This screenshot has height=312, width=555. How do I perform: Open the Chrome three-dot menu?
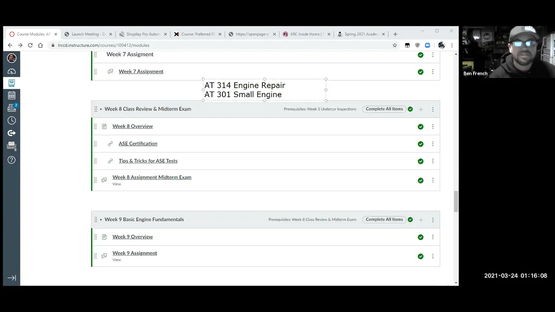pos(452,45)
